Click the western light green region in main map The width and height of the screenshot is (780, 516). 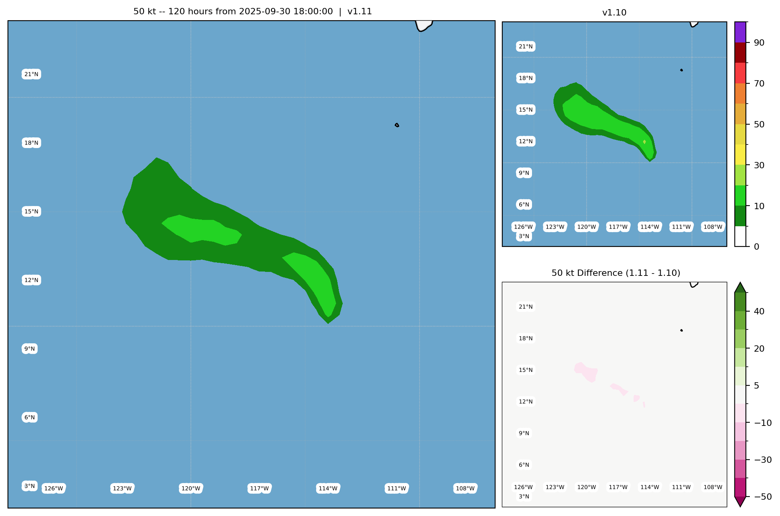(202, 230)
